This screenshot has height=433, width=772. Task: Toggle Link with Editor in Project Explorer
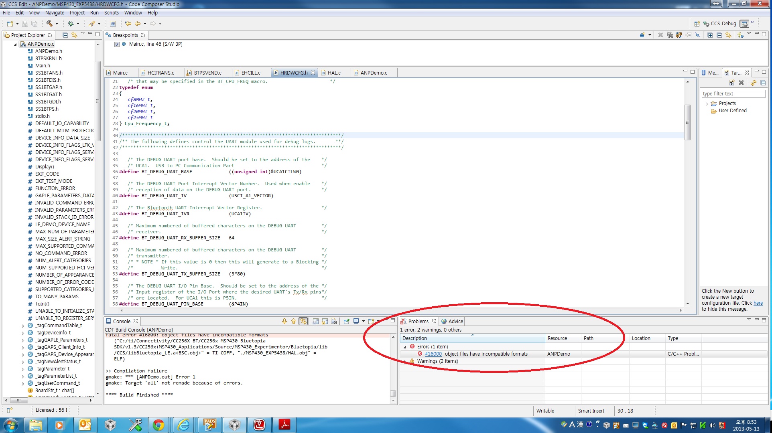(x=74, y=35)
